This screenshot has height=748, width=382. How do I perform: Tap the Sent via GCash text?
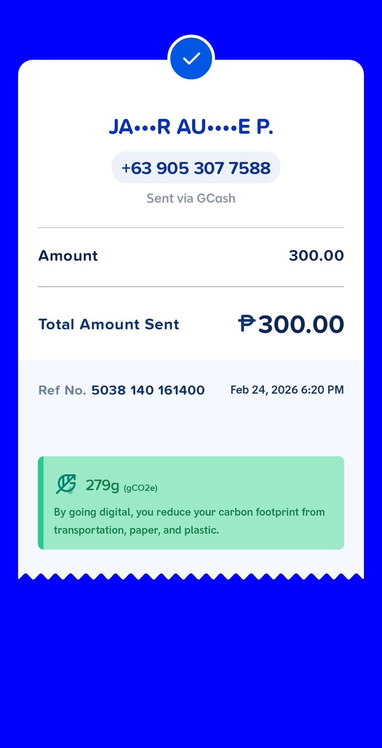click(x=191, y=198)
